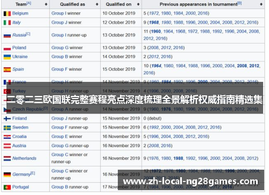
Task: Click the Belgium flag icon
Action: 7,13
